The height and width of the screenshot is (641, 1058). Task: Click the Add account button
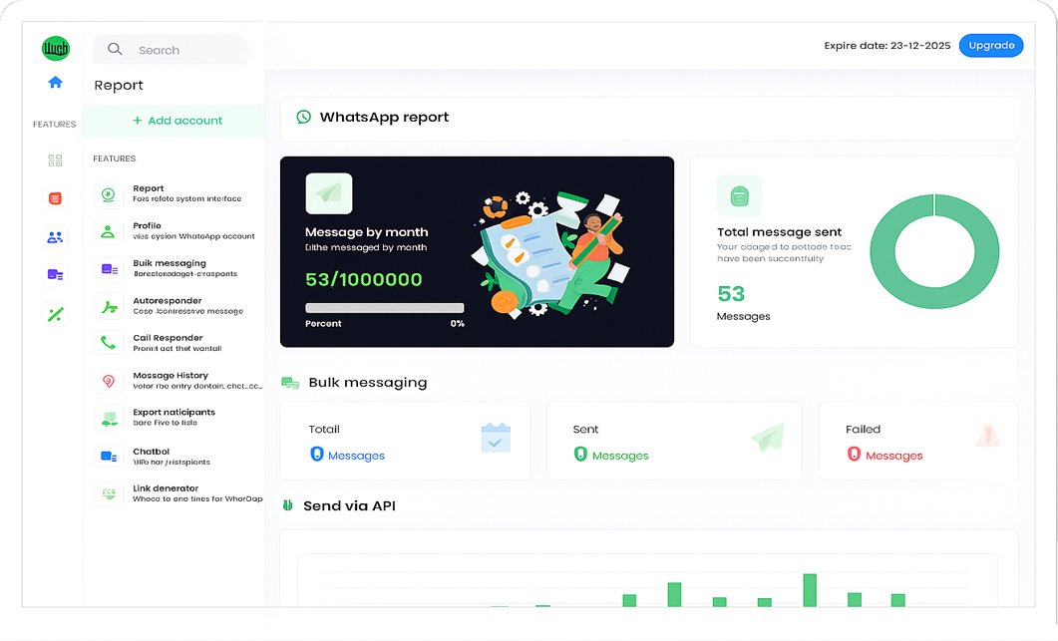177,121
